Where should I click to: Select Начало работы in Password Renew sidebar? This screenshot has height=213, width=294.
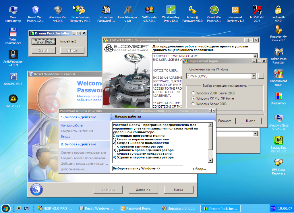(72, 125)
